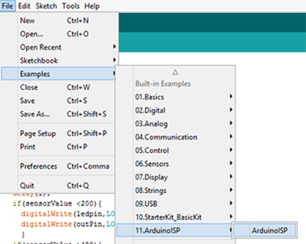Viewport: 306px width, 244px height.
Task: Expand the Open Recent submenu
Action: click(x=41, y=47)
